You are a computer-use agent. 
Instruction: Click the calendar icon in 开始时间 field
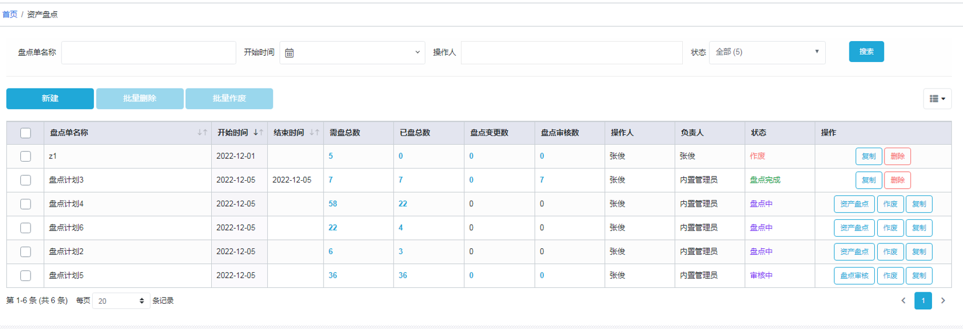(289, 53)
